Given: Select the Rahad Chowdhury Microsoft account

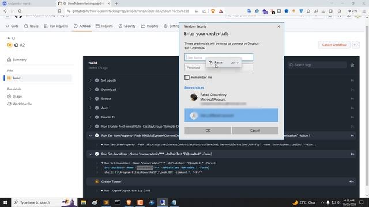Looking at the screenshot, I should pos(231,99).
